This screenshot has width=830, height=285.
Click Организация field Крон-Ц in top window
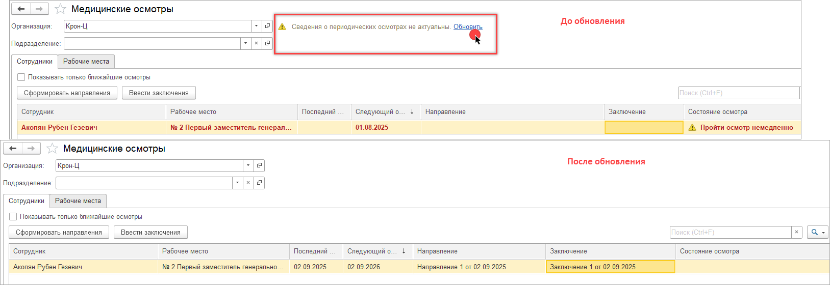pyautogui.click(x=157, y=26)
